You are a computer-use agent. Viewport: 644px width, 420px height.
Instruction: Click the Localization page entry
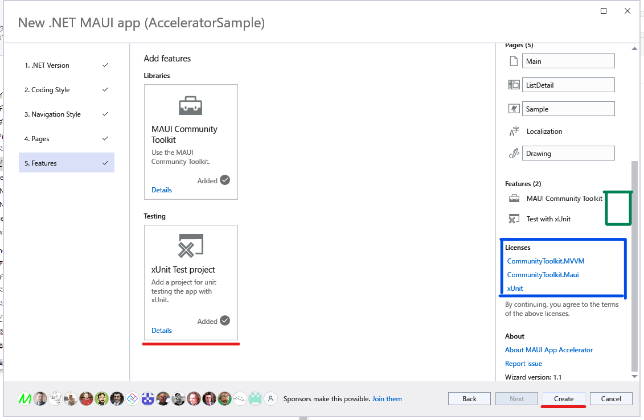[x=544, y=131]
